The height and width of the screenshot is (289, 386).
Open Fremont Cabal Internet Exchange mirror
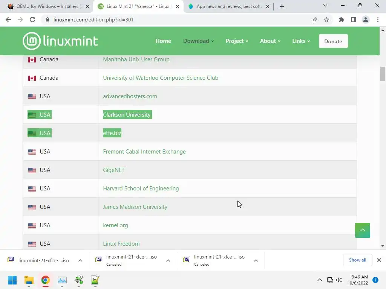tap(144, 152)
